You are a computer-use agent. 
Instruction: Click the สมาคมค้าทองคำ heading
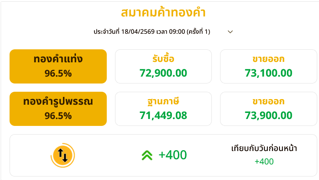(163, 12)
